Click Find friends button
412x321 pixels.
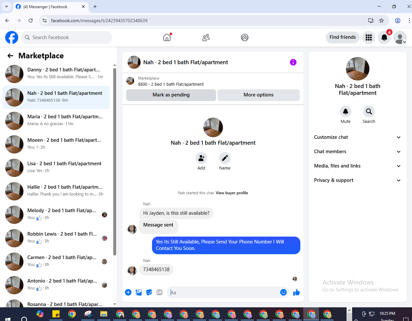point(343,37)
